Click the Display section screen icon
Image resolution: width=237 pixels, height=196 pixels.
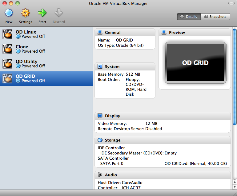point(100,116)
